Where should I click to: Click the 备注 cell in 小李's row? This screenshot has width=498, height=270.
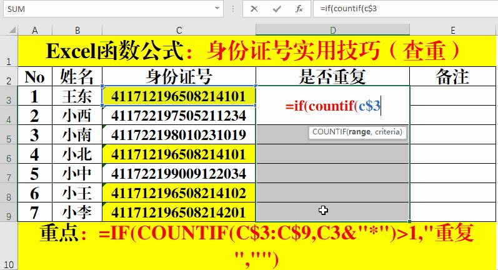pyautogui.click(x=453, y=212)
